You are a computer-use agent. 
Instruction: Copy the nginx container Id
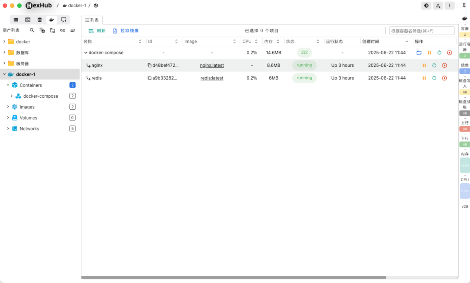pos(149,65)
